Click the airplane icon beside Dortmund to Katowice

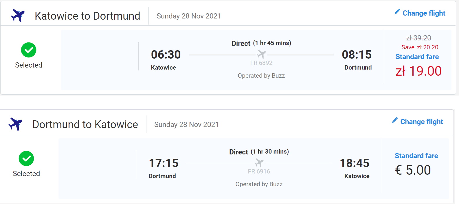pos(15,124)
